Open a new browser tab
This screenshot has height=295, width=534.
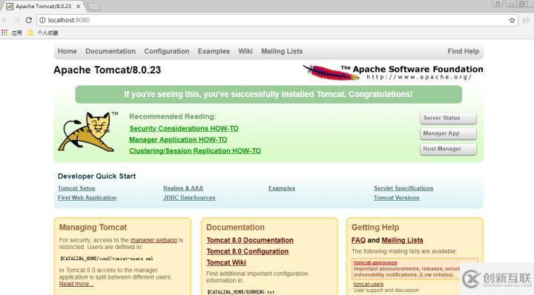point(94,7)
